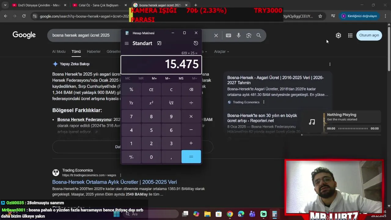Clear Google search box with X
Image resolution: width=391 pixels, height=220 pixels.
point(216,35)
